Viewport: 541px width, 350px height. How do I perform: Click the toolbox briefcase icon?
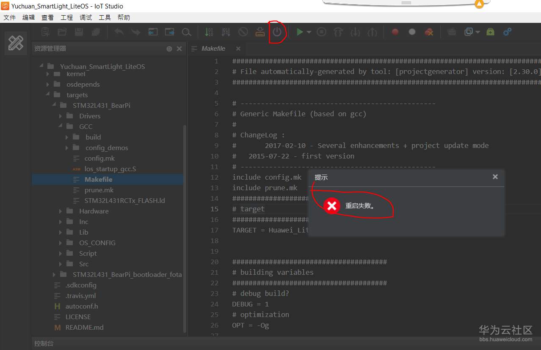pyautogui.click(x=452, y=32)
